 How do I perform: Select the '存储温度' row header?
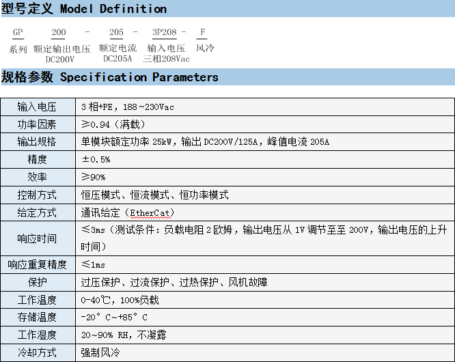(x=38, y=318)
